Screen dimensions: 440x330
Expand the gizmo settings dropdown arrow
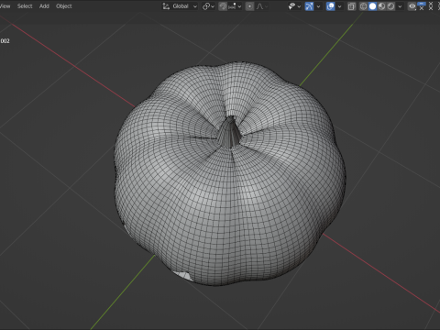pyautogui.click(x=318, y=6)
